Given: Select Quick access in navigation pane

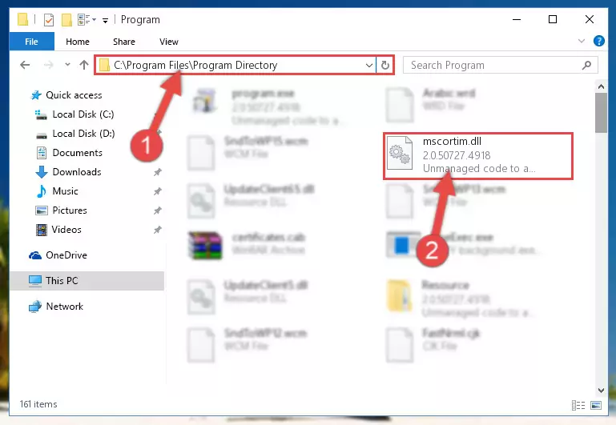Looking at the screenshot, I should click(74, 95).
